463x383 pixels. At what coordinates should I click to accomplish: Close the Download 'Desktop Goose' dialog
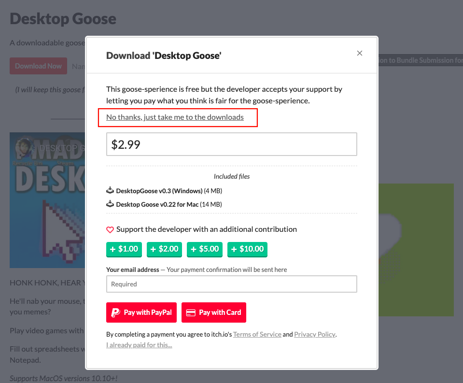pos(359,54)
